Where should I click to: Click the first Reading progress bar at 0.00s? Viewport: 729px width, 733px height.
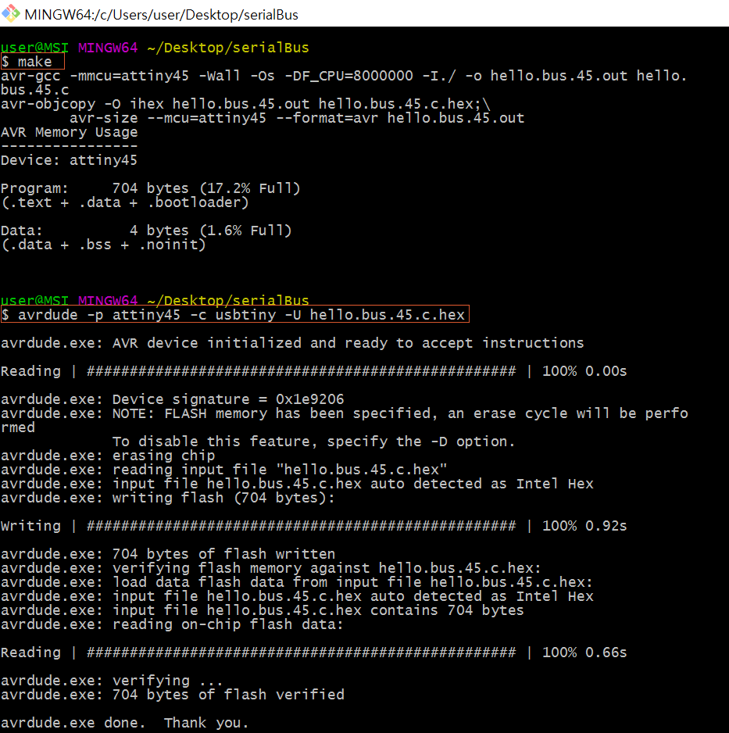click(313, 371)
